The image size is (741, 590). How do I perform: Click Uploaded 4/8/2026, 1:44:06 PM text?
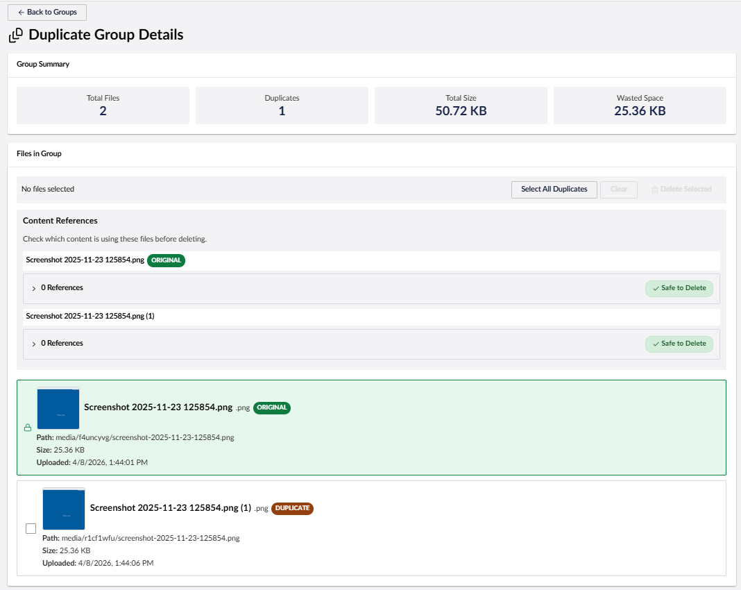point(98,564)
